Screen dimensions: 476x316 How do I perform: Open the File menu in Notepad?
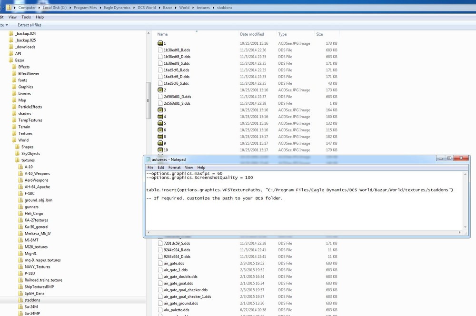150,168
